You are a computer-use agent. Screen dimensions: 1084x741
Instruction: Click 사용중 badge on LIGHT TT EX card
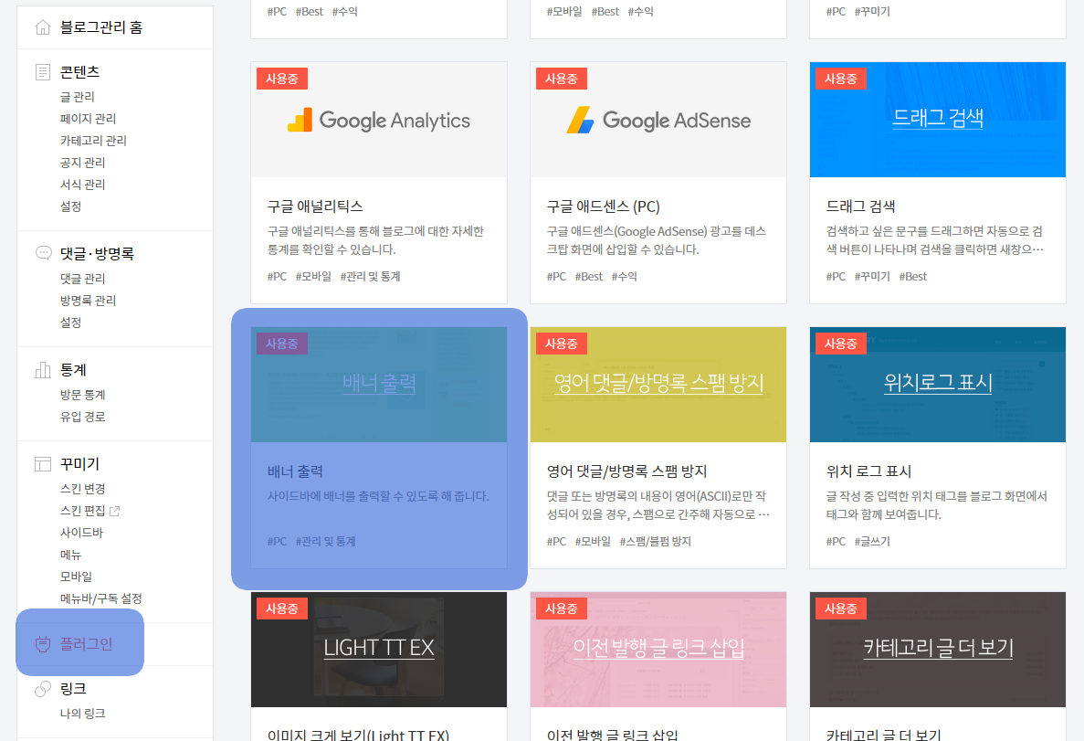282,609
